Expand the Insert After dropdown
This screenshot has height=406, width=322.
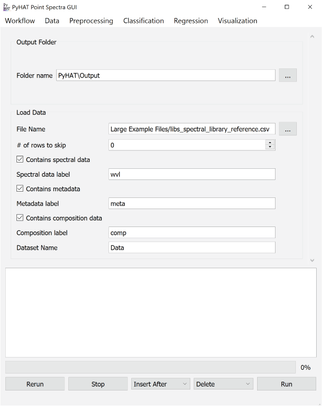click(161, 384)
